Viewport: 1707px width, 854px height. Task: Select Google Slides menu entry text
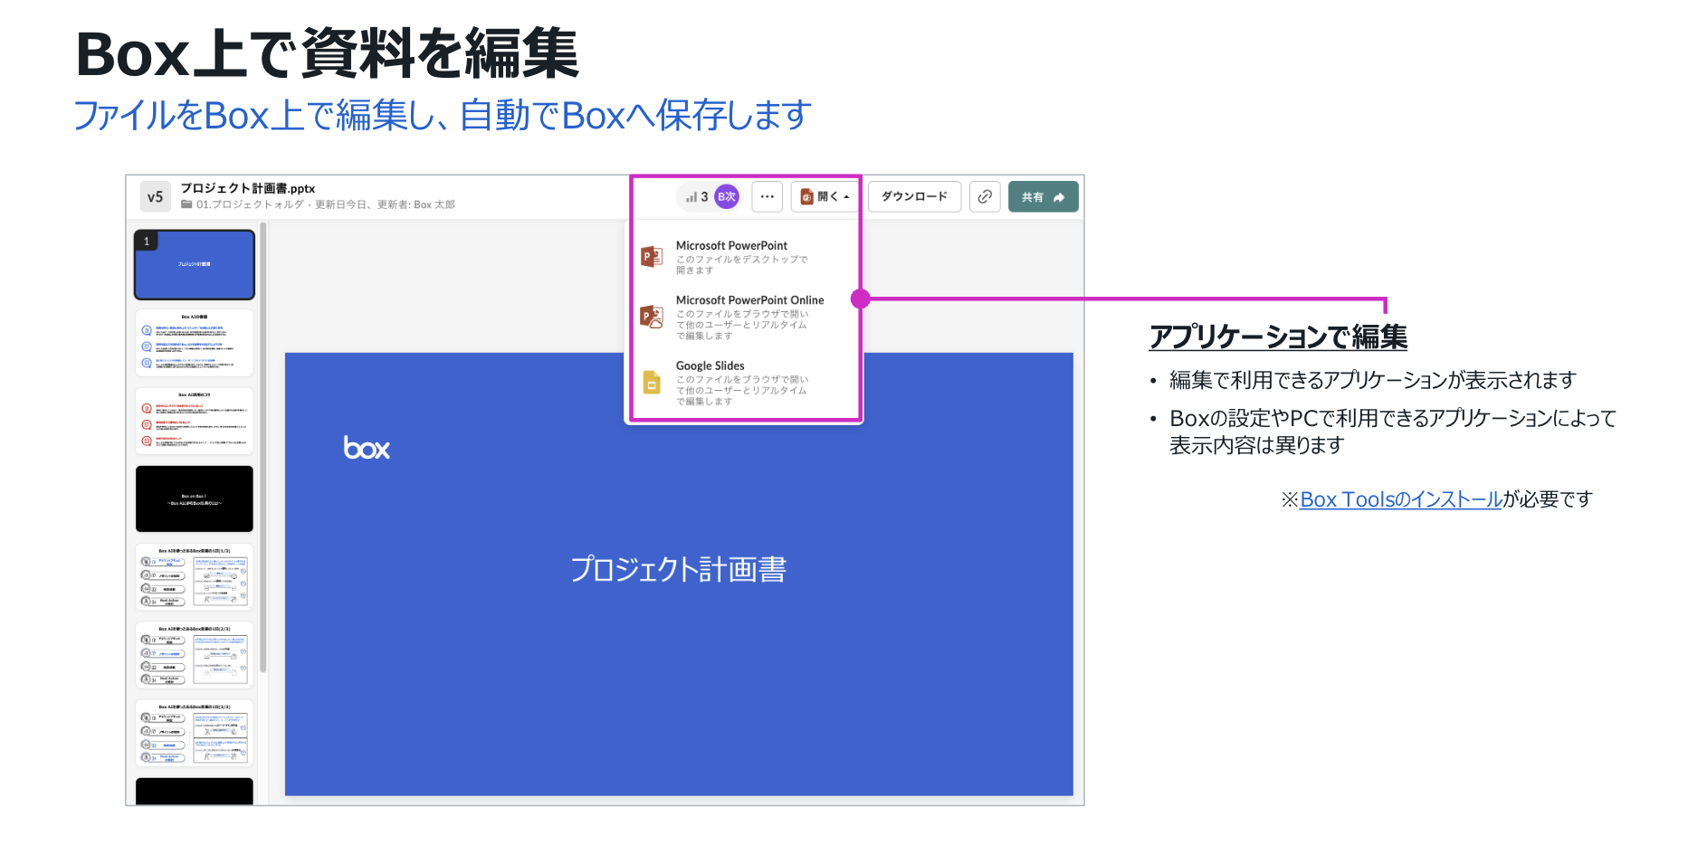[x=710, y=366]
